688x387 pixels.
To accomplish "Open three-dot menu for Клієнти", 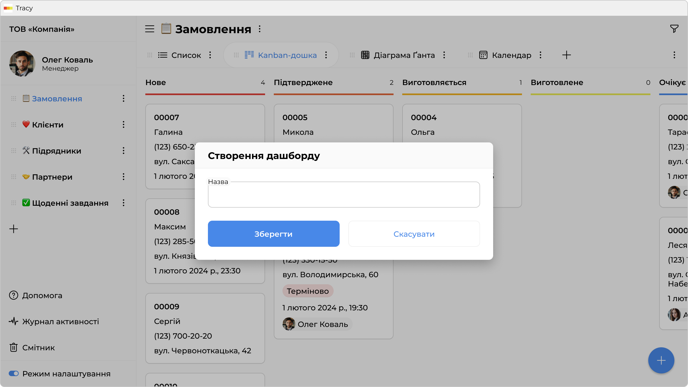I will (124, 125).
